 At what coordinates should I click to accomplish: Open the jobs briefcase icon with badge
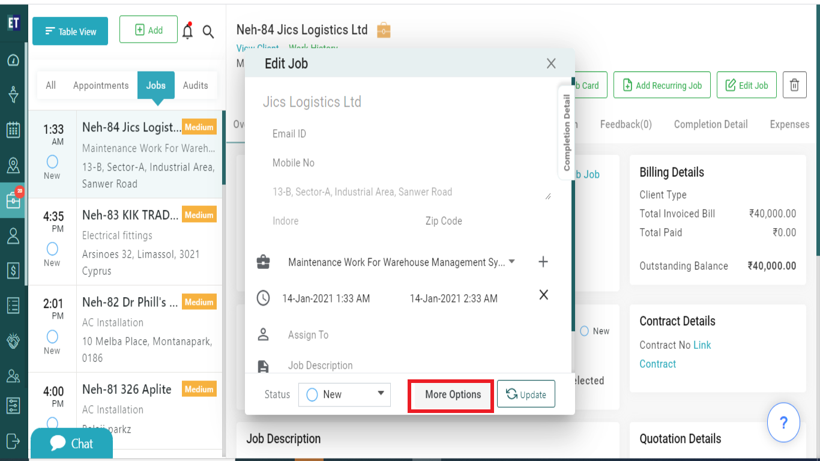click(x=13, y=200)
